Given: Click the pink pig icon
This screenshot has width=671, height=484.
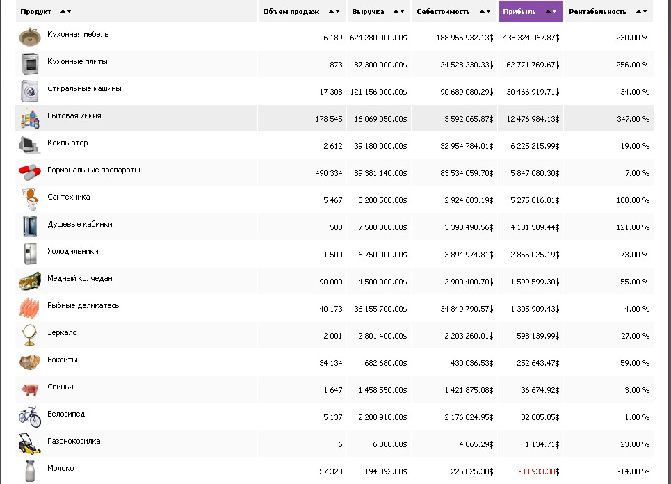Looking at the screenshot, I should pyautogui.click(x=30, y=389).
